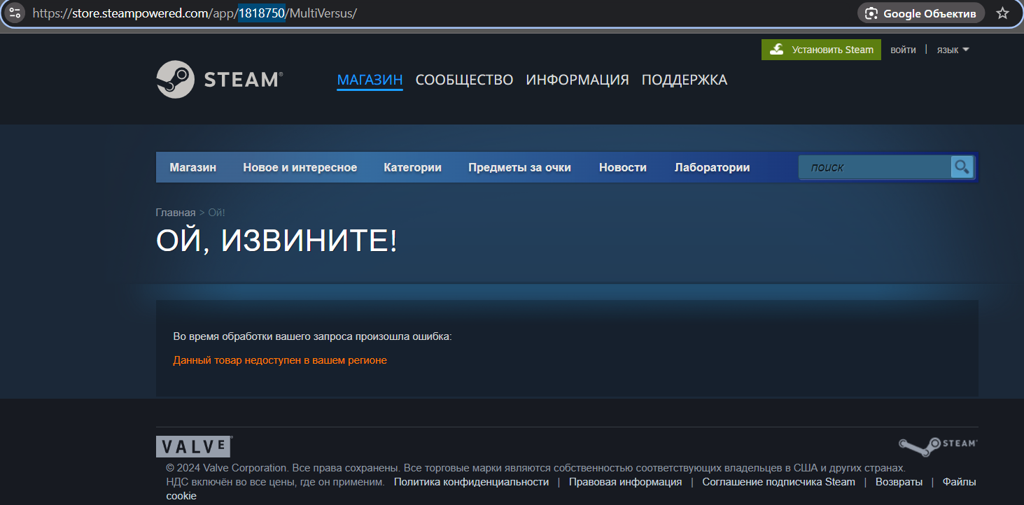Go to Главная breadcrumb link
Viewport: 1024px width, 505px height.
[176, 213]
